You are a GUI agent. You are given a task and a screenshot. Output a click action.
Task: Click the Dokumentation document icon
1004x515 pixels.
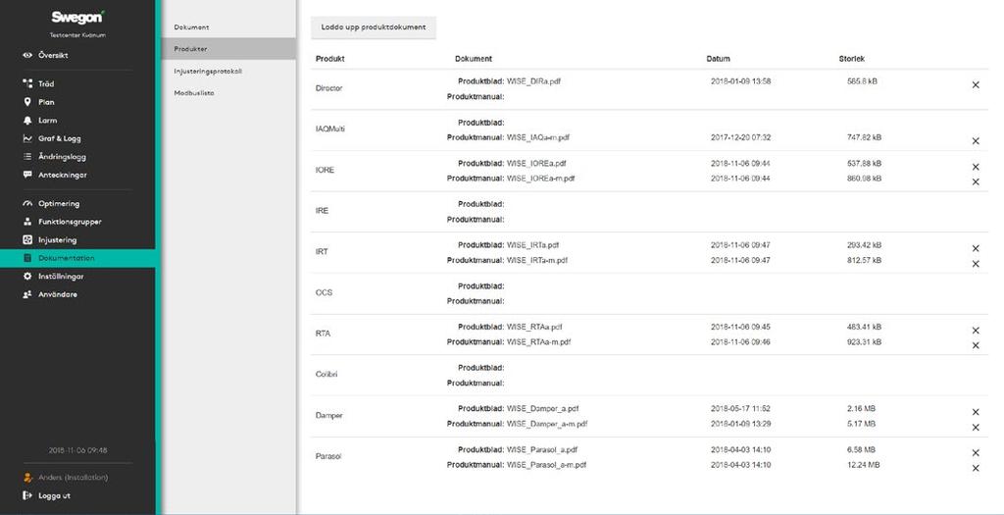[x=27, y=258]
